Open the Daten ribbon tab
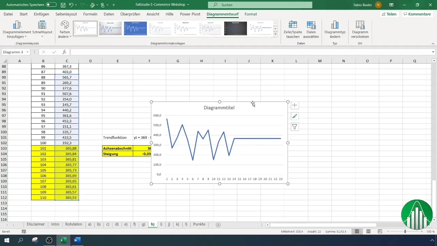The image size is (437, 246). 109,14
